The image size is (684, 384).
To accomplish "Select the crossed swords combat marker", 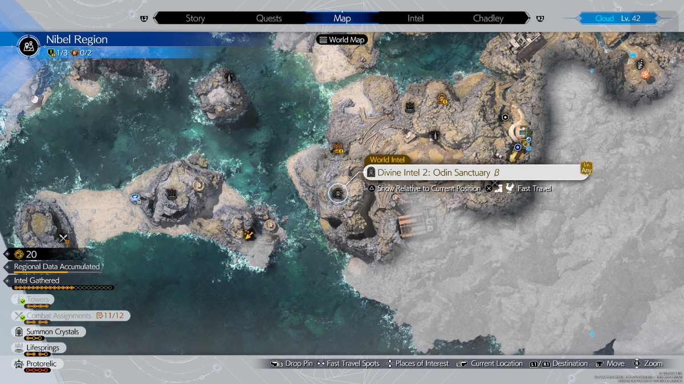I will [63, 238].
